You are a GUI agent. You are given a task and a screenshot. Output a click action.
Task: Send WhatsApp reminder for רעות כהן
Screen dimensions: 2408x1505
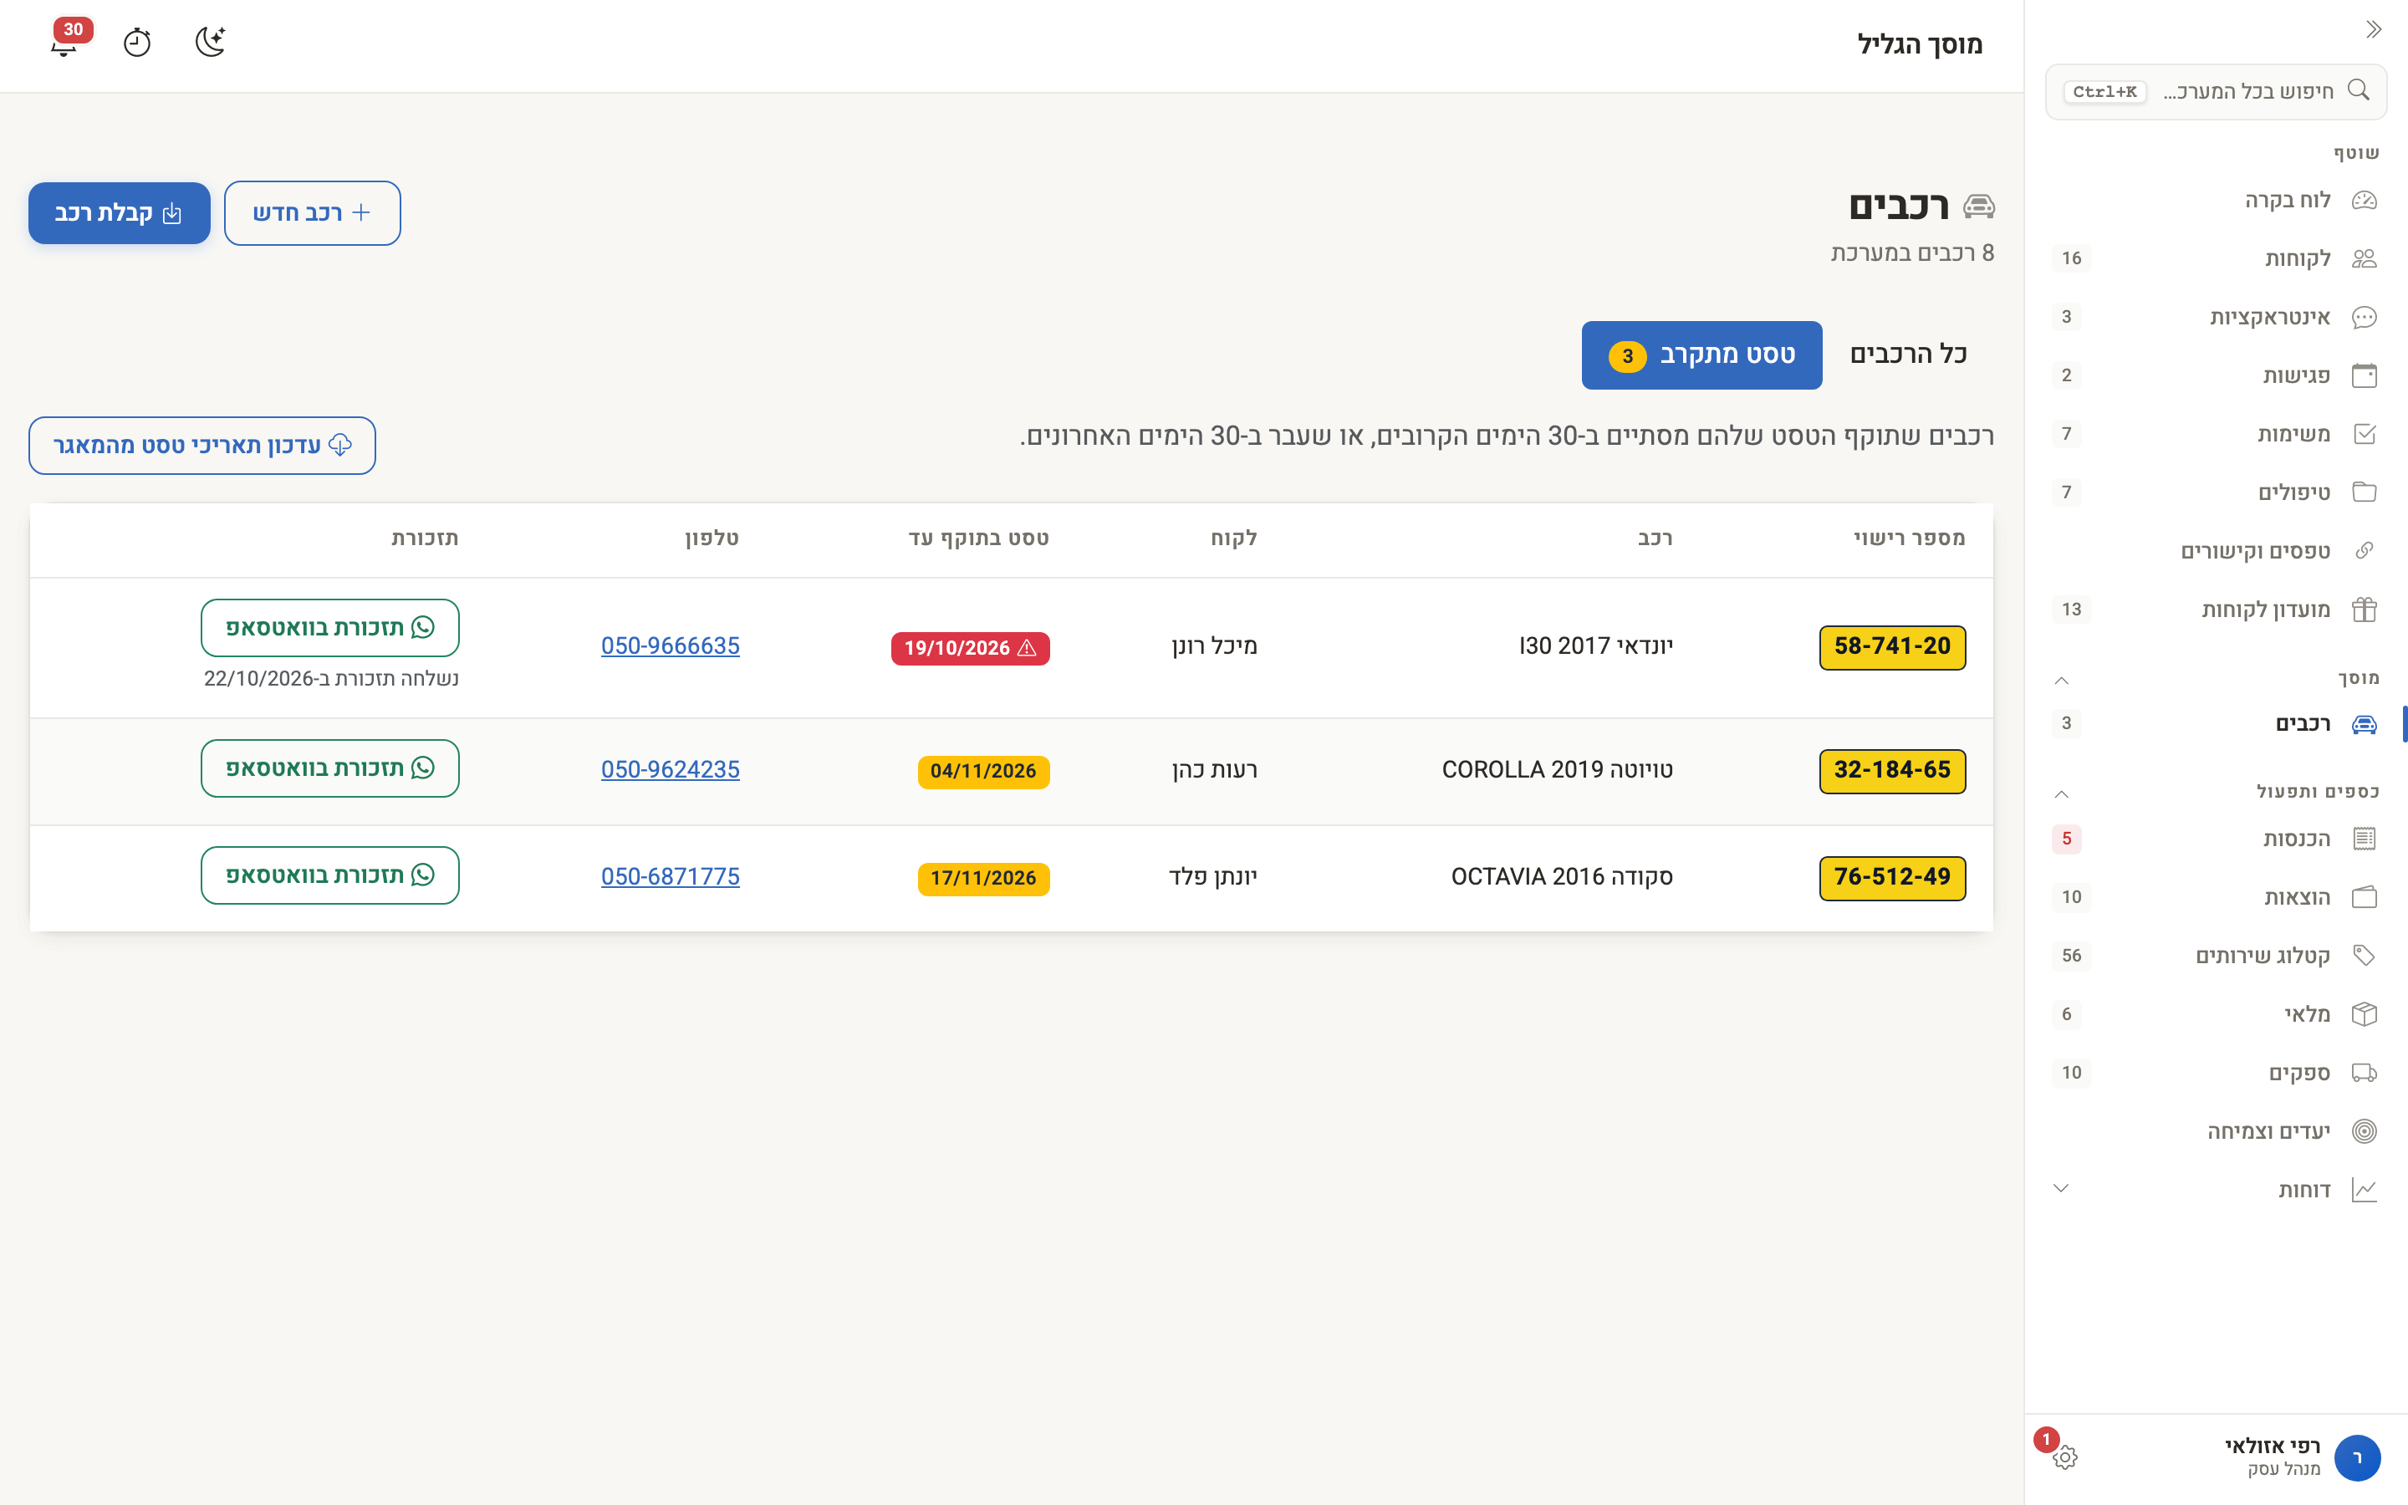330,768
